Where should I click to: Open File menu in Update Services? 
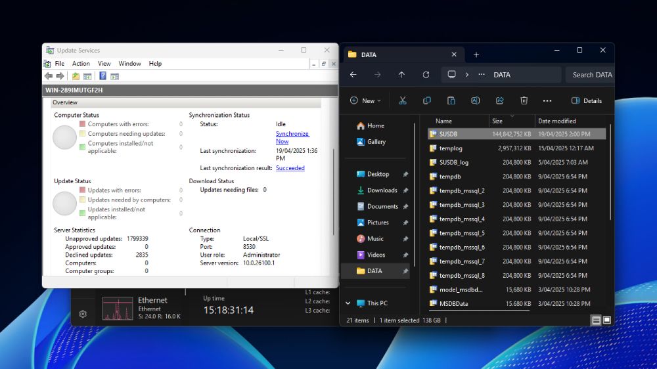click(x=60, y=64)
